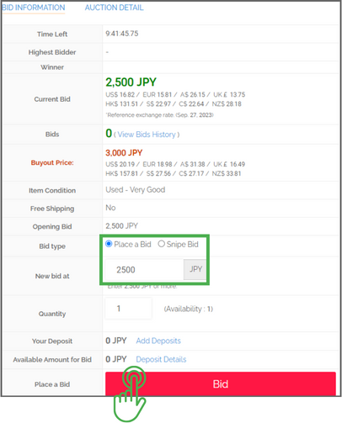Click the Time Left countdown value
The width and height of the screenshot is (342, 423).
[122, 34]
